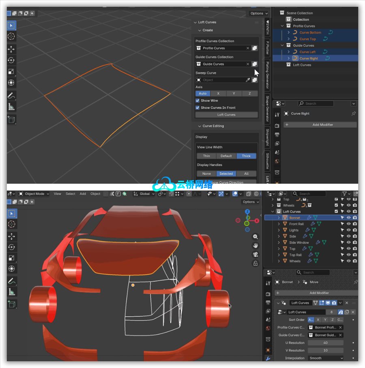Open the Object Mode dropdown
365x368 pixels.
click(x=34, y=194)
